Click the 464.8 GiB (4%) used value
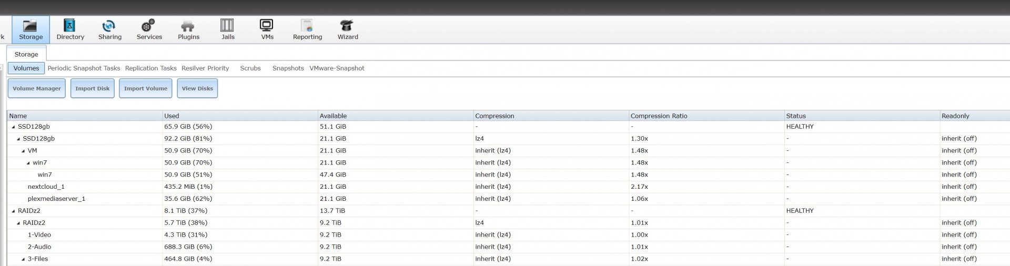 point(188,259)
